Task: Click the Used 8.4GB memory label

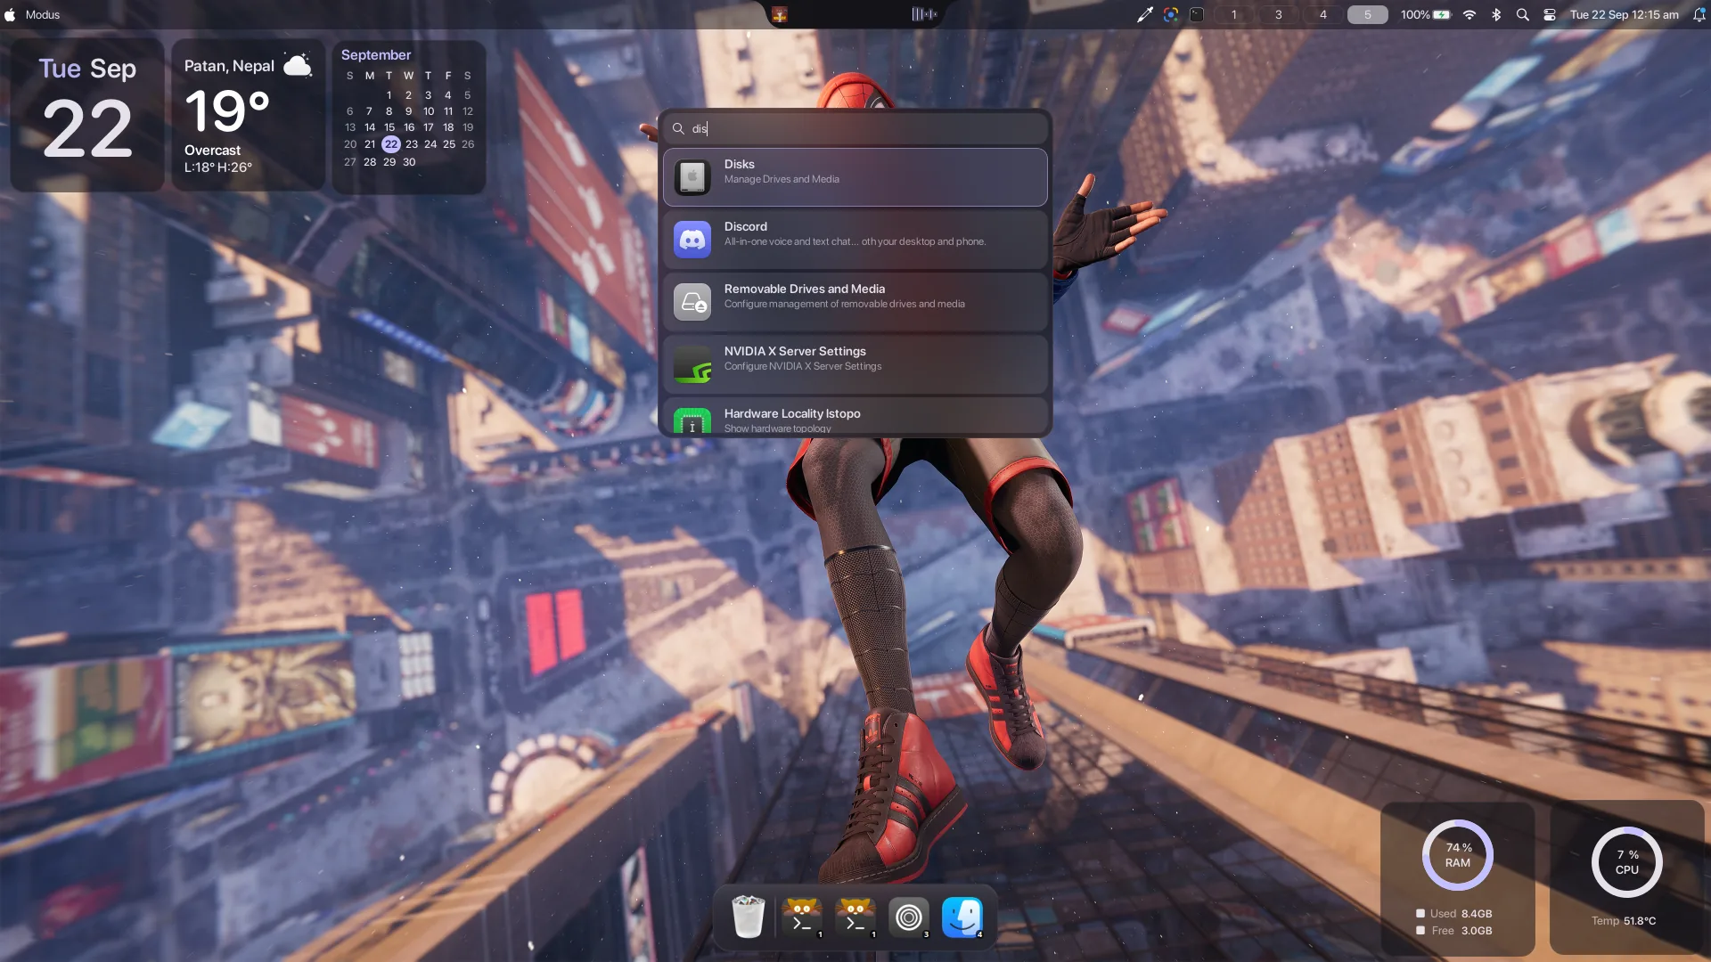Action: tap(1453, 914)
